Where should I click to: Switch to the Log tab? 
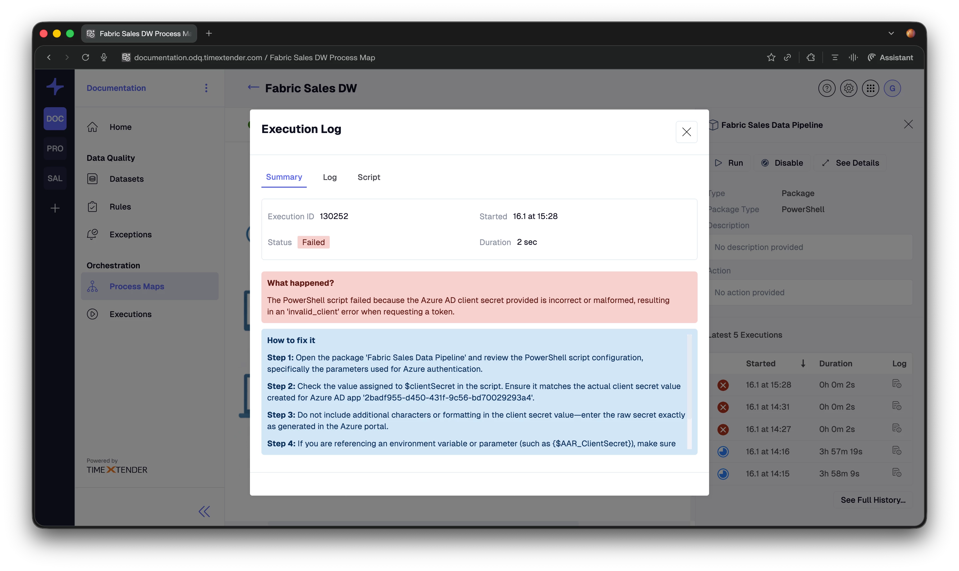(330, 177)
